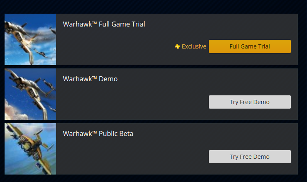Open the Warhawk™ Full Game Trial title

click(x=104, y=24)
